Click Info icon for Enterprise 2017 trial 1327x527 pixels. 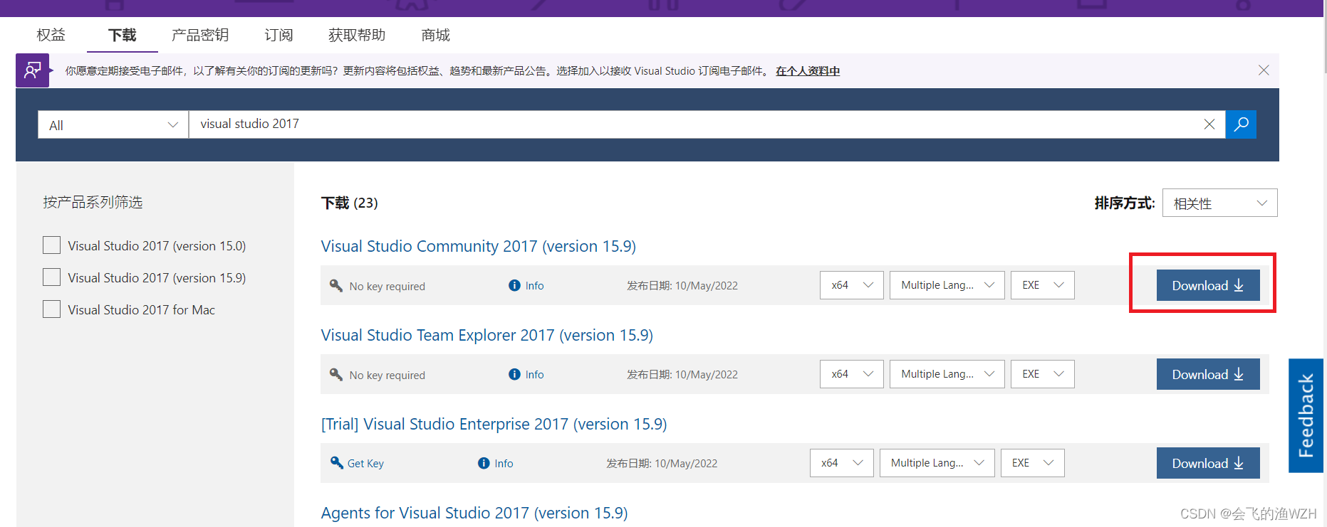point(484,463)
